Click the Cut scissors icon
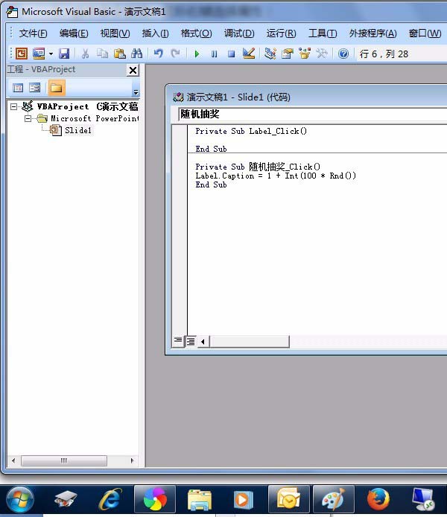447x517 pixels. point(85,54)
